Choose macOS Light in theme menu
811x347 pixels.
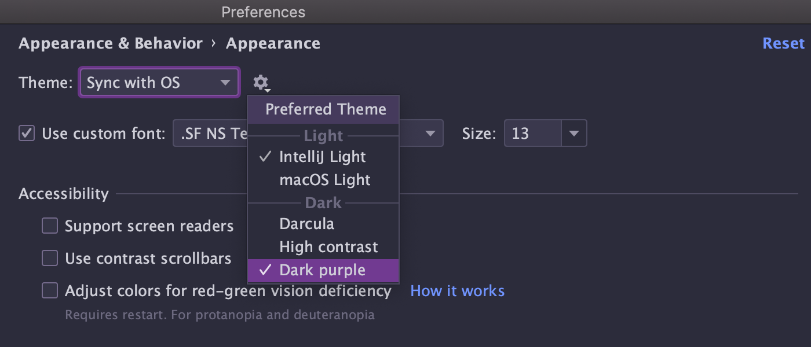point(324,180)
